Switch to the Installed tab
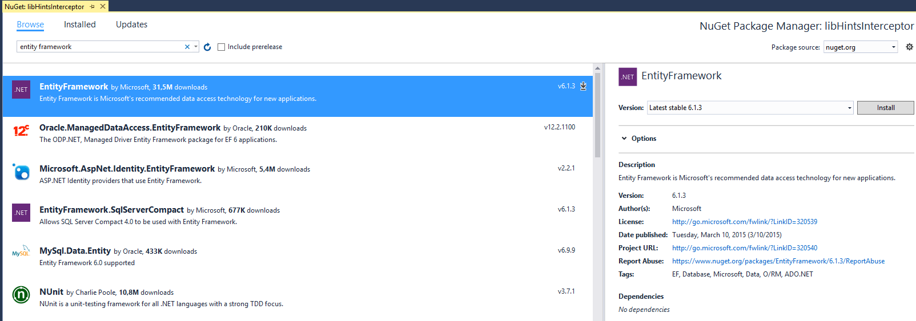This screenshot has height=321, width=916. (80, 25)
